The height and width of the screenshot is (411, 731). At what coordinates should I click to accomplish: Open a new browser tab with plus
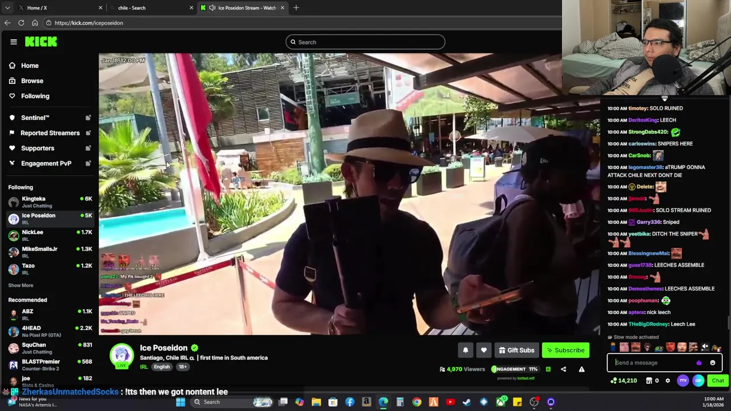[x=296, y=7]
